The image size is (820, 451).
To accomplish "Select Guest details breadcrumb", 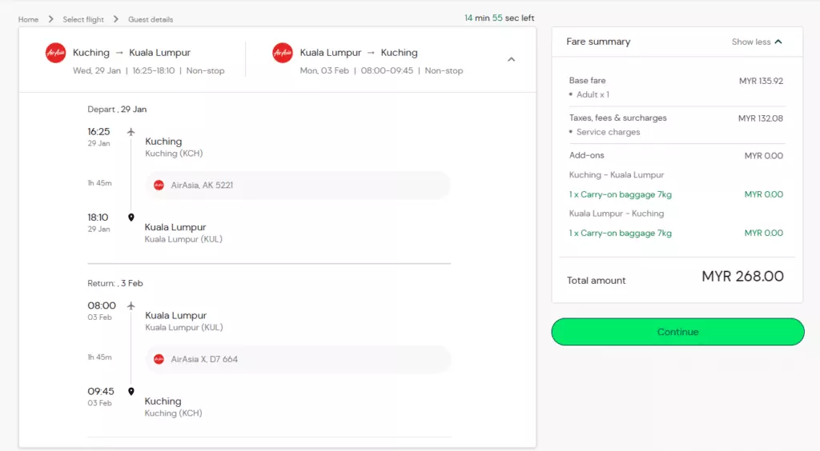I will [x=151, y=19].
